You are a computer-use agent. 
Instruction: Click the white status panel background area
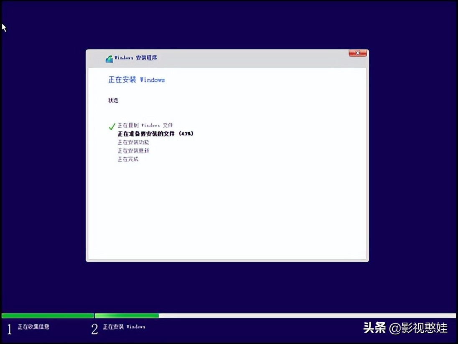(228, 209)
